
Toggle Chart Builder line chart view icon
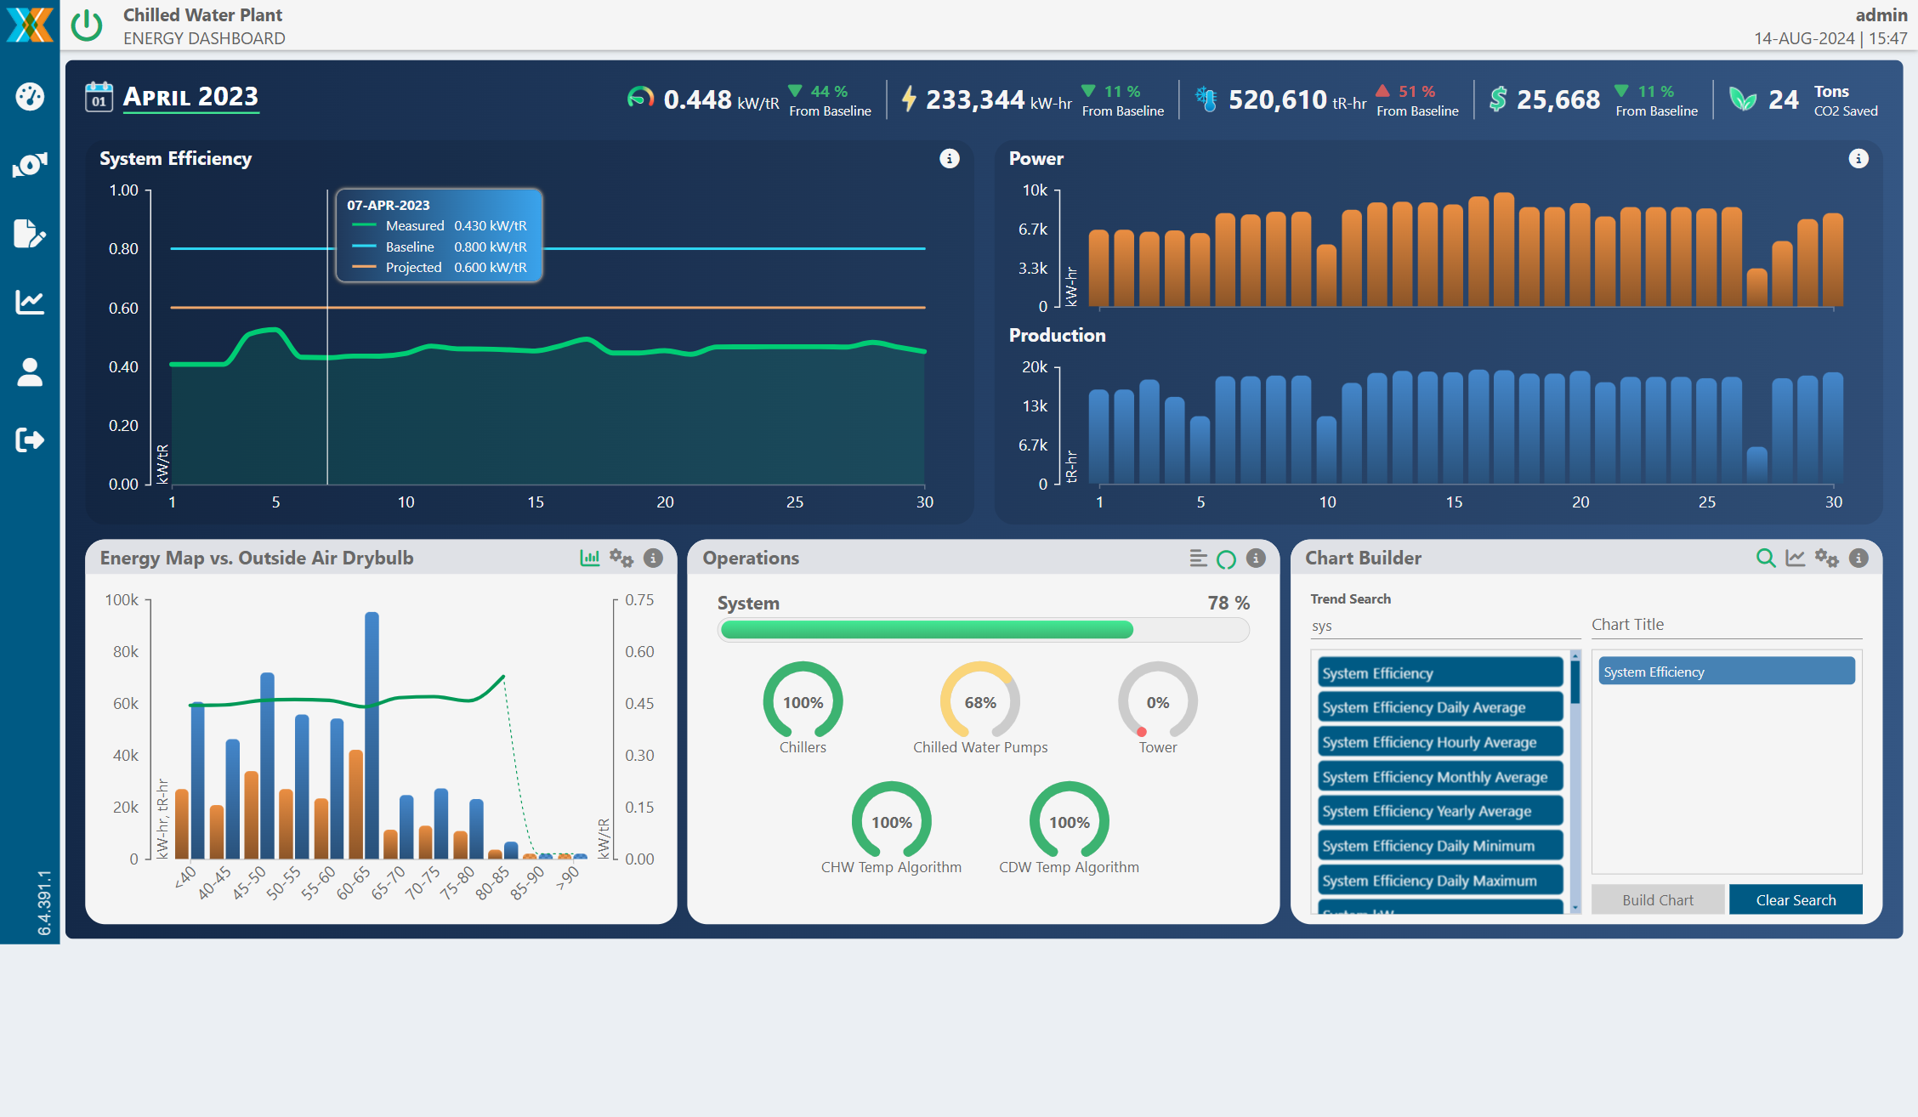coord(1795,558)
